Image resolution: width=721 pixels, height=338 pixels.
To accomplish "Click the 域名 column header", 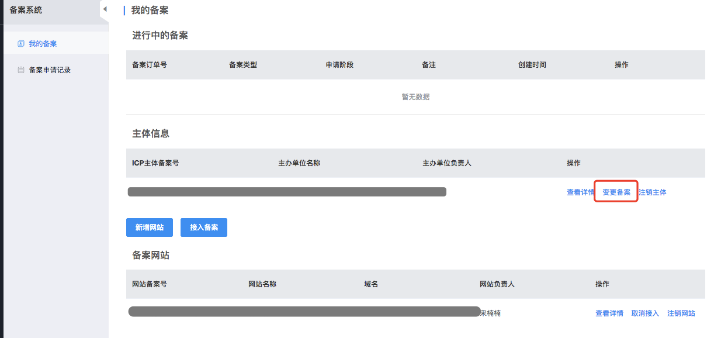I will click(371, 284).
